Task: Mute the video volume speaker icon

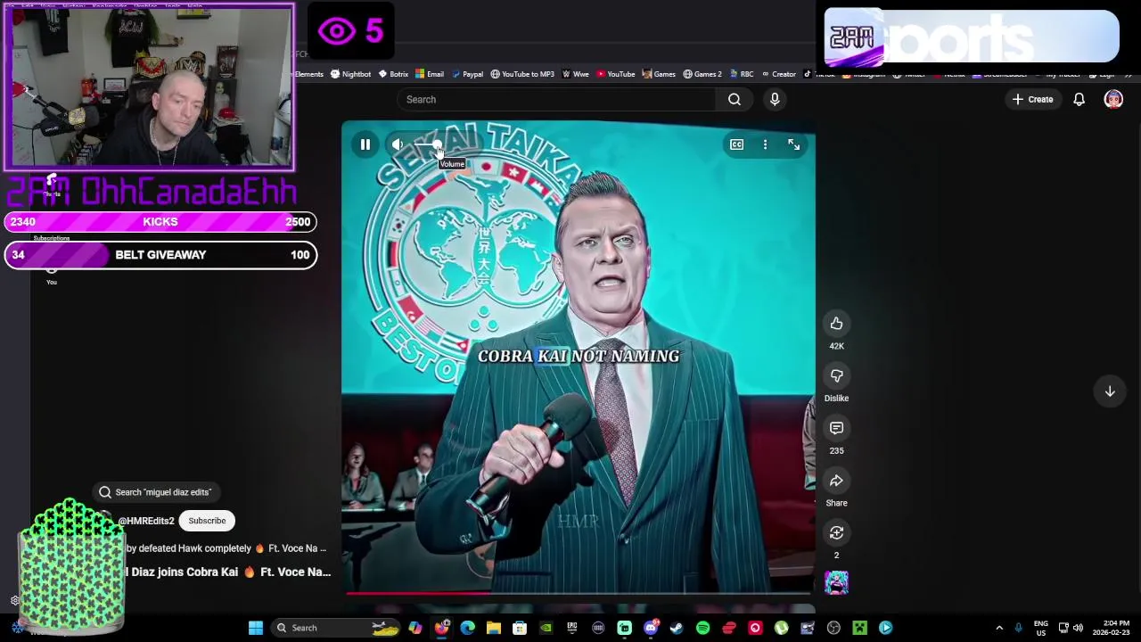Action: (398, 144)
